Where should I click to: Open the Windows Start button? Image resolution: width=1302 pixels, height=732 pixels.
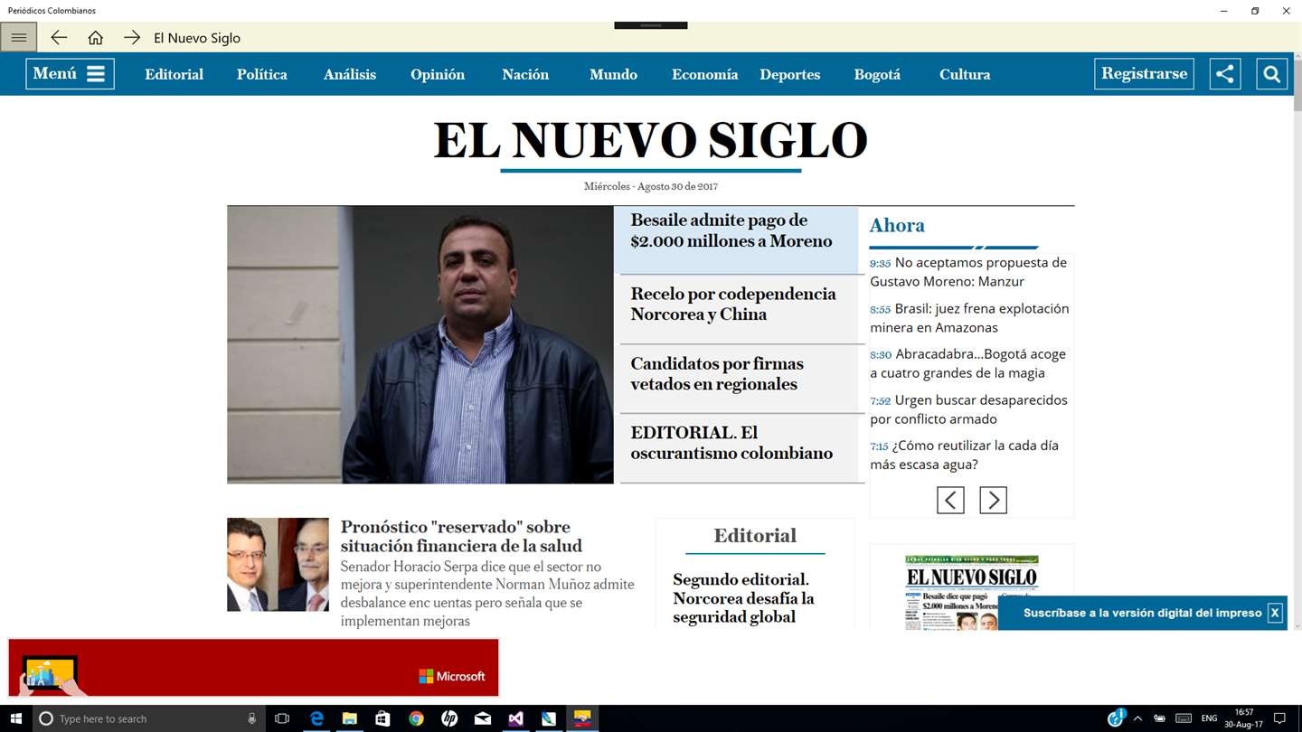click(x=16, y=718)
